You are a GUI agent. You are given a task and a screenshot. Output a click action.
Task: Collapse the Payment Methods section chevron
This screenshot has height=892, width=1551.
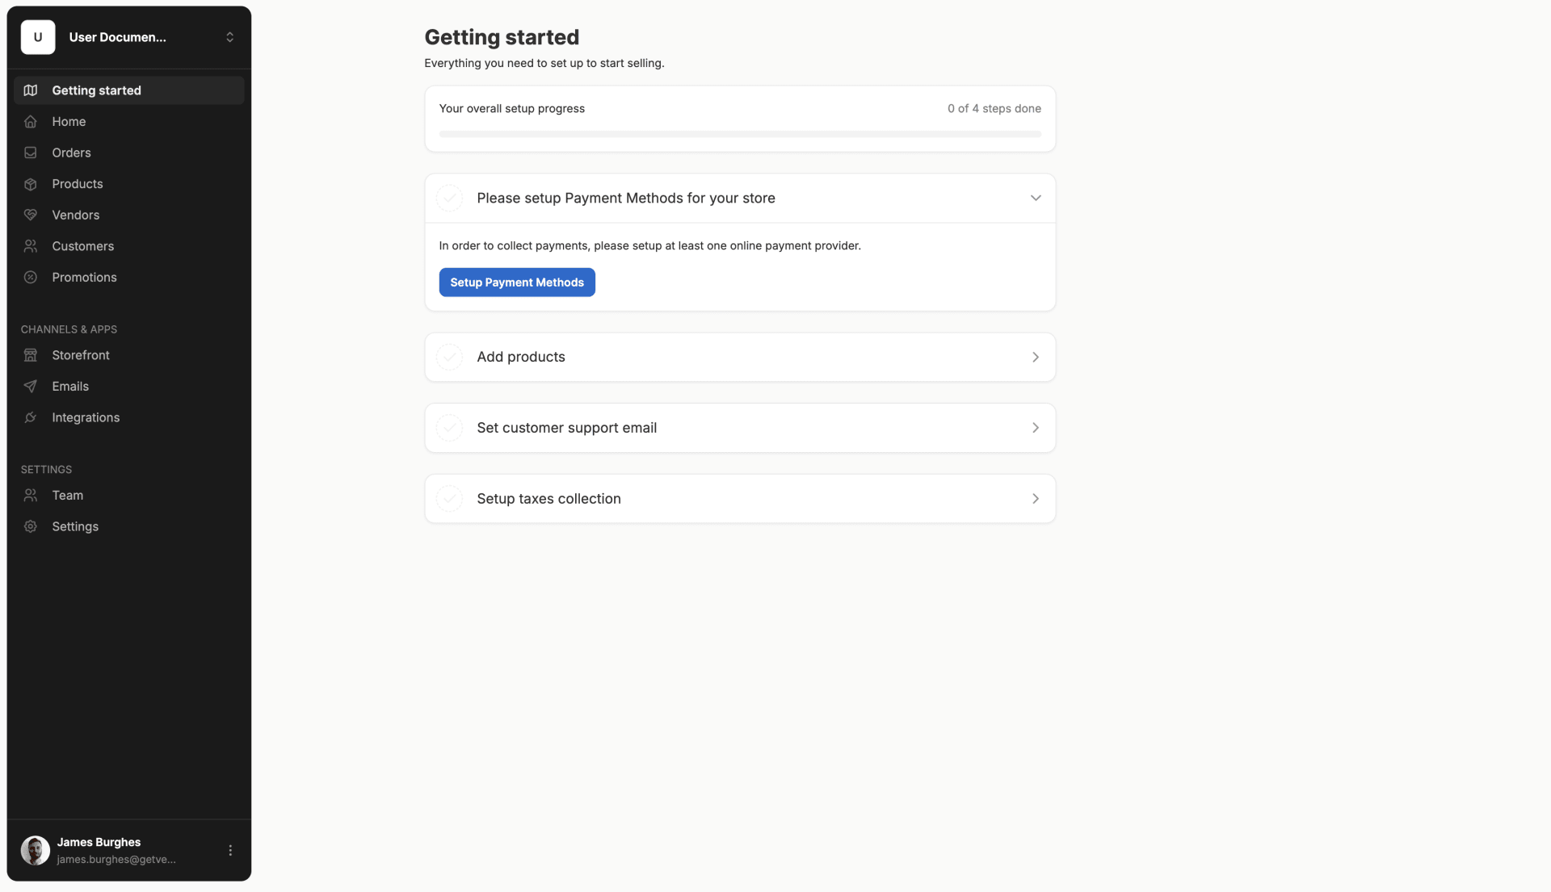coord(1036,198)
